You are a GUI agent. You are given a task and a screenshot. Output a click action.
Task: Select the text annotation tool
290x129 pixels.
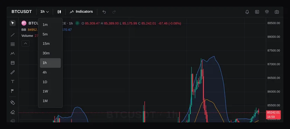(12, 82)
